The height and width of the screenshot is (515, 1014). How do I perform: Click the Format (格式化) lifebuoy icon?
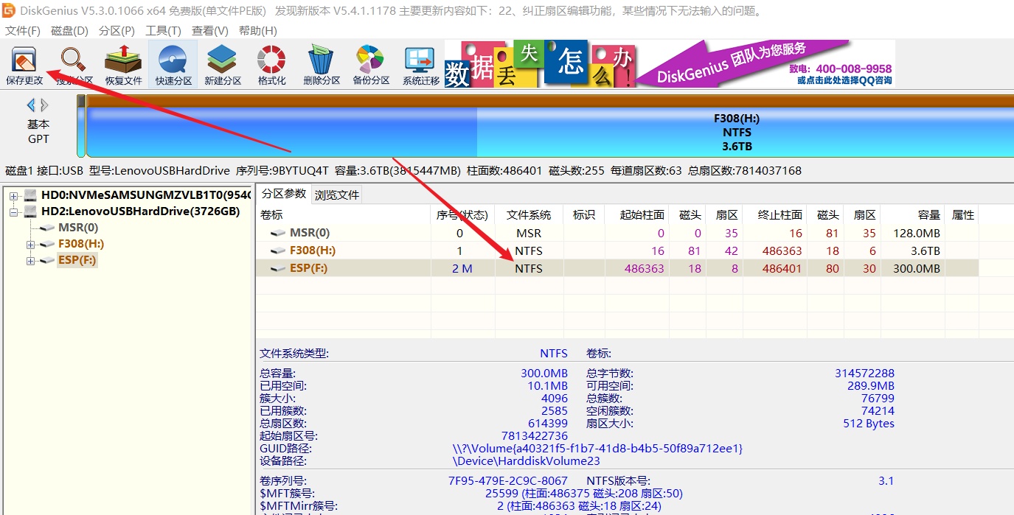(x=271, y=65)
